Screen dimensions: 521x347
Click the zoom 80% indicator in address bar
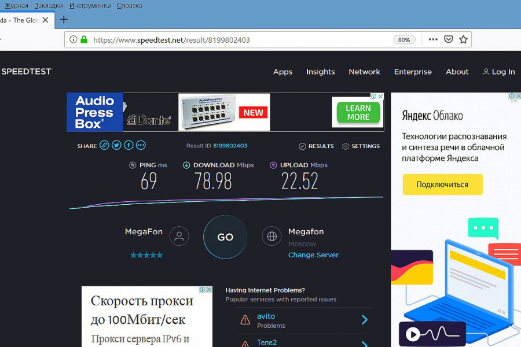pyautogui.click(x=404, y=40)
